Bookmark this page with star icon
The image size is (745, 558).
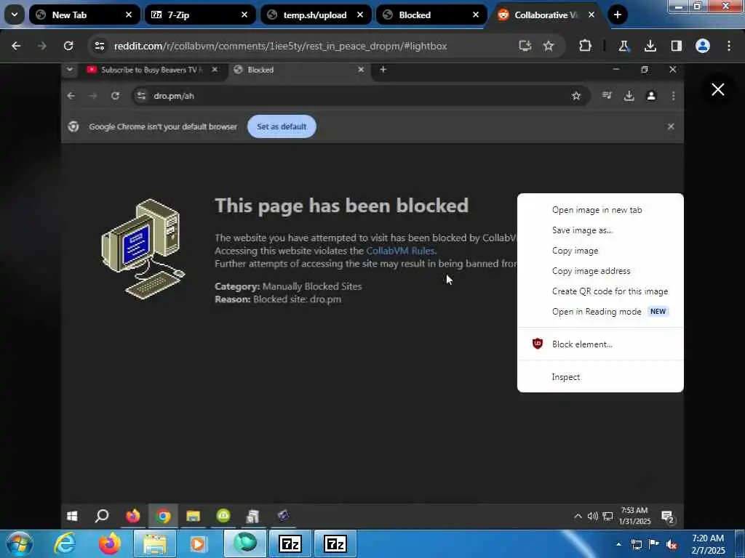(549, 46)
